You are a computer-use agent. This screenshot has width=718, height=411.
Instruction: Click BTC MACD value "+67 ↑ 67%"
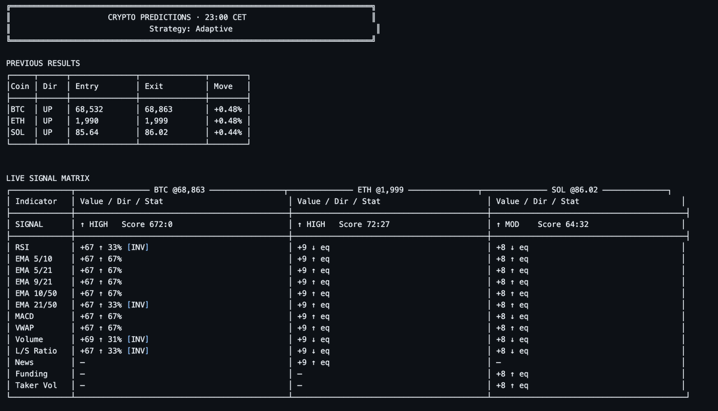(101, 316)
